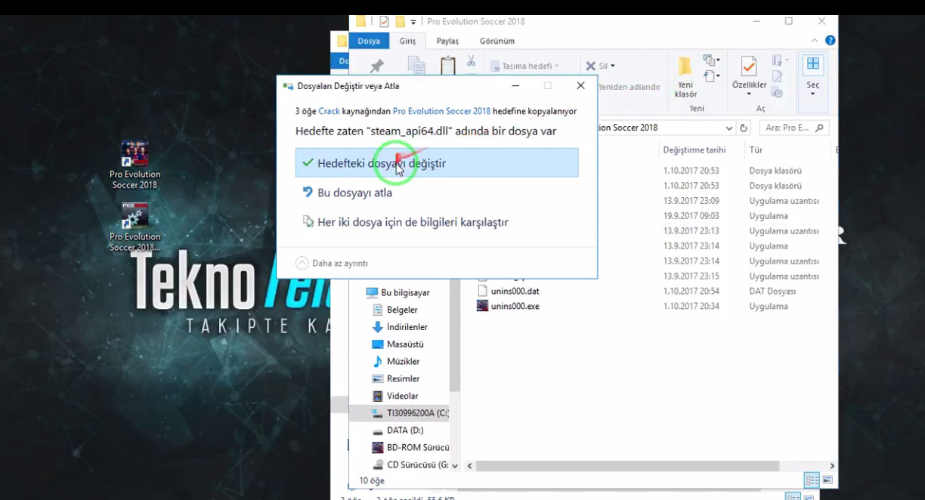The height and width of the screenshot is (500, 925).
Task: Switch to details view icon
Action: click(812, 480)
